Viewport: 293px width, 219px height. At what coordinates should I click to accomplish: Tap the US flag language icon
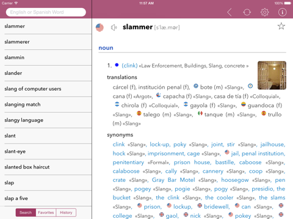pos(99,27)
